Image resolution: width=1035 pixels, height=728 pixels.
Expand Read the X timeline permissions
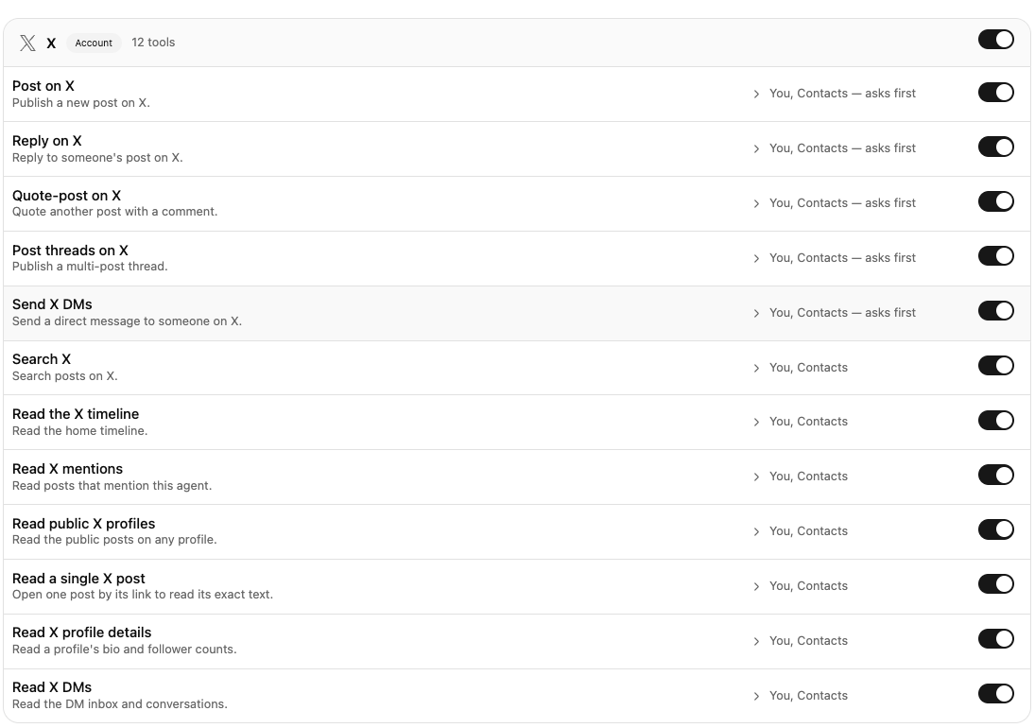pyautogui.click(x=756, y=423)
